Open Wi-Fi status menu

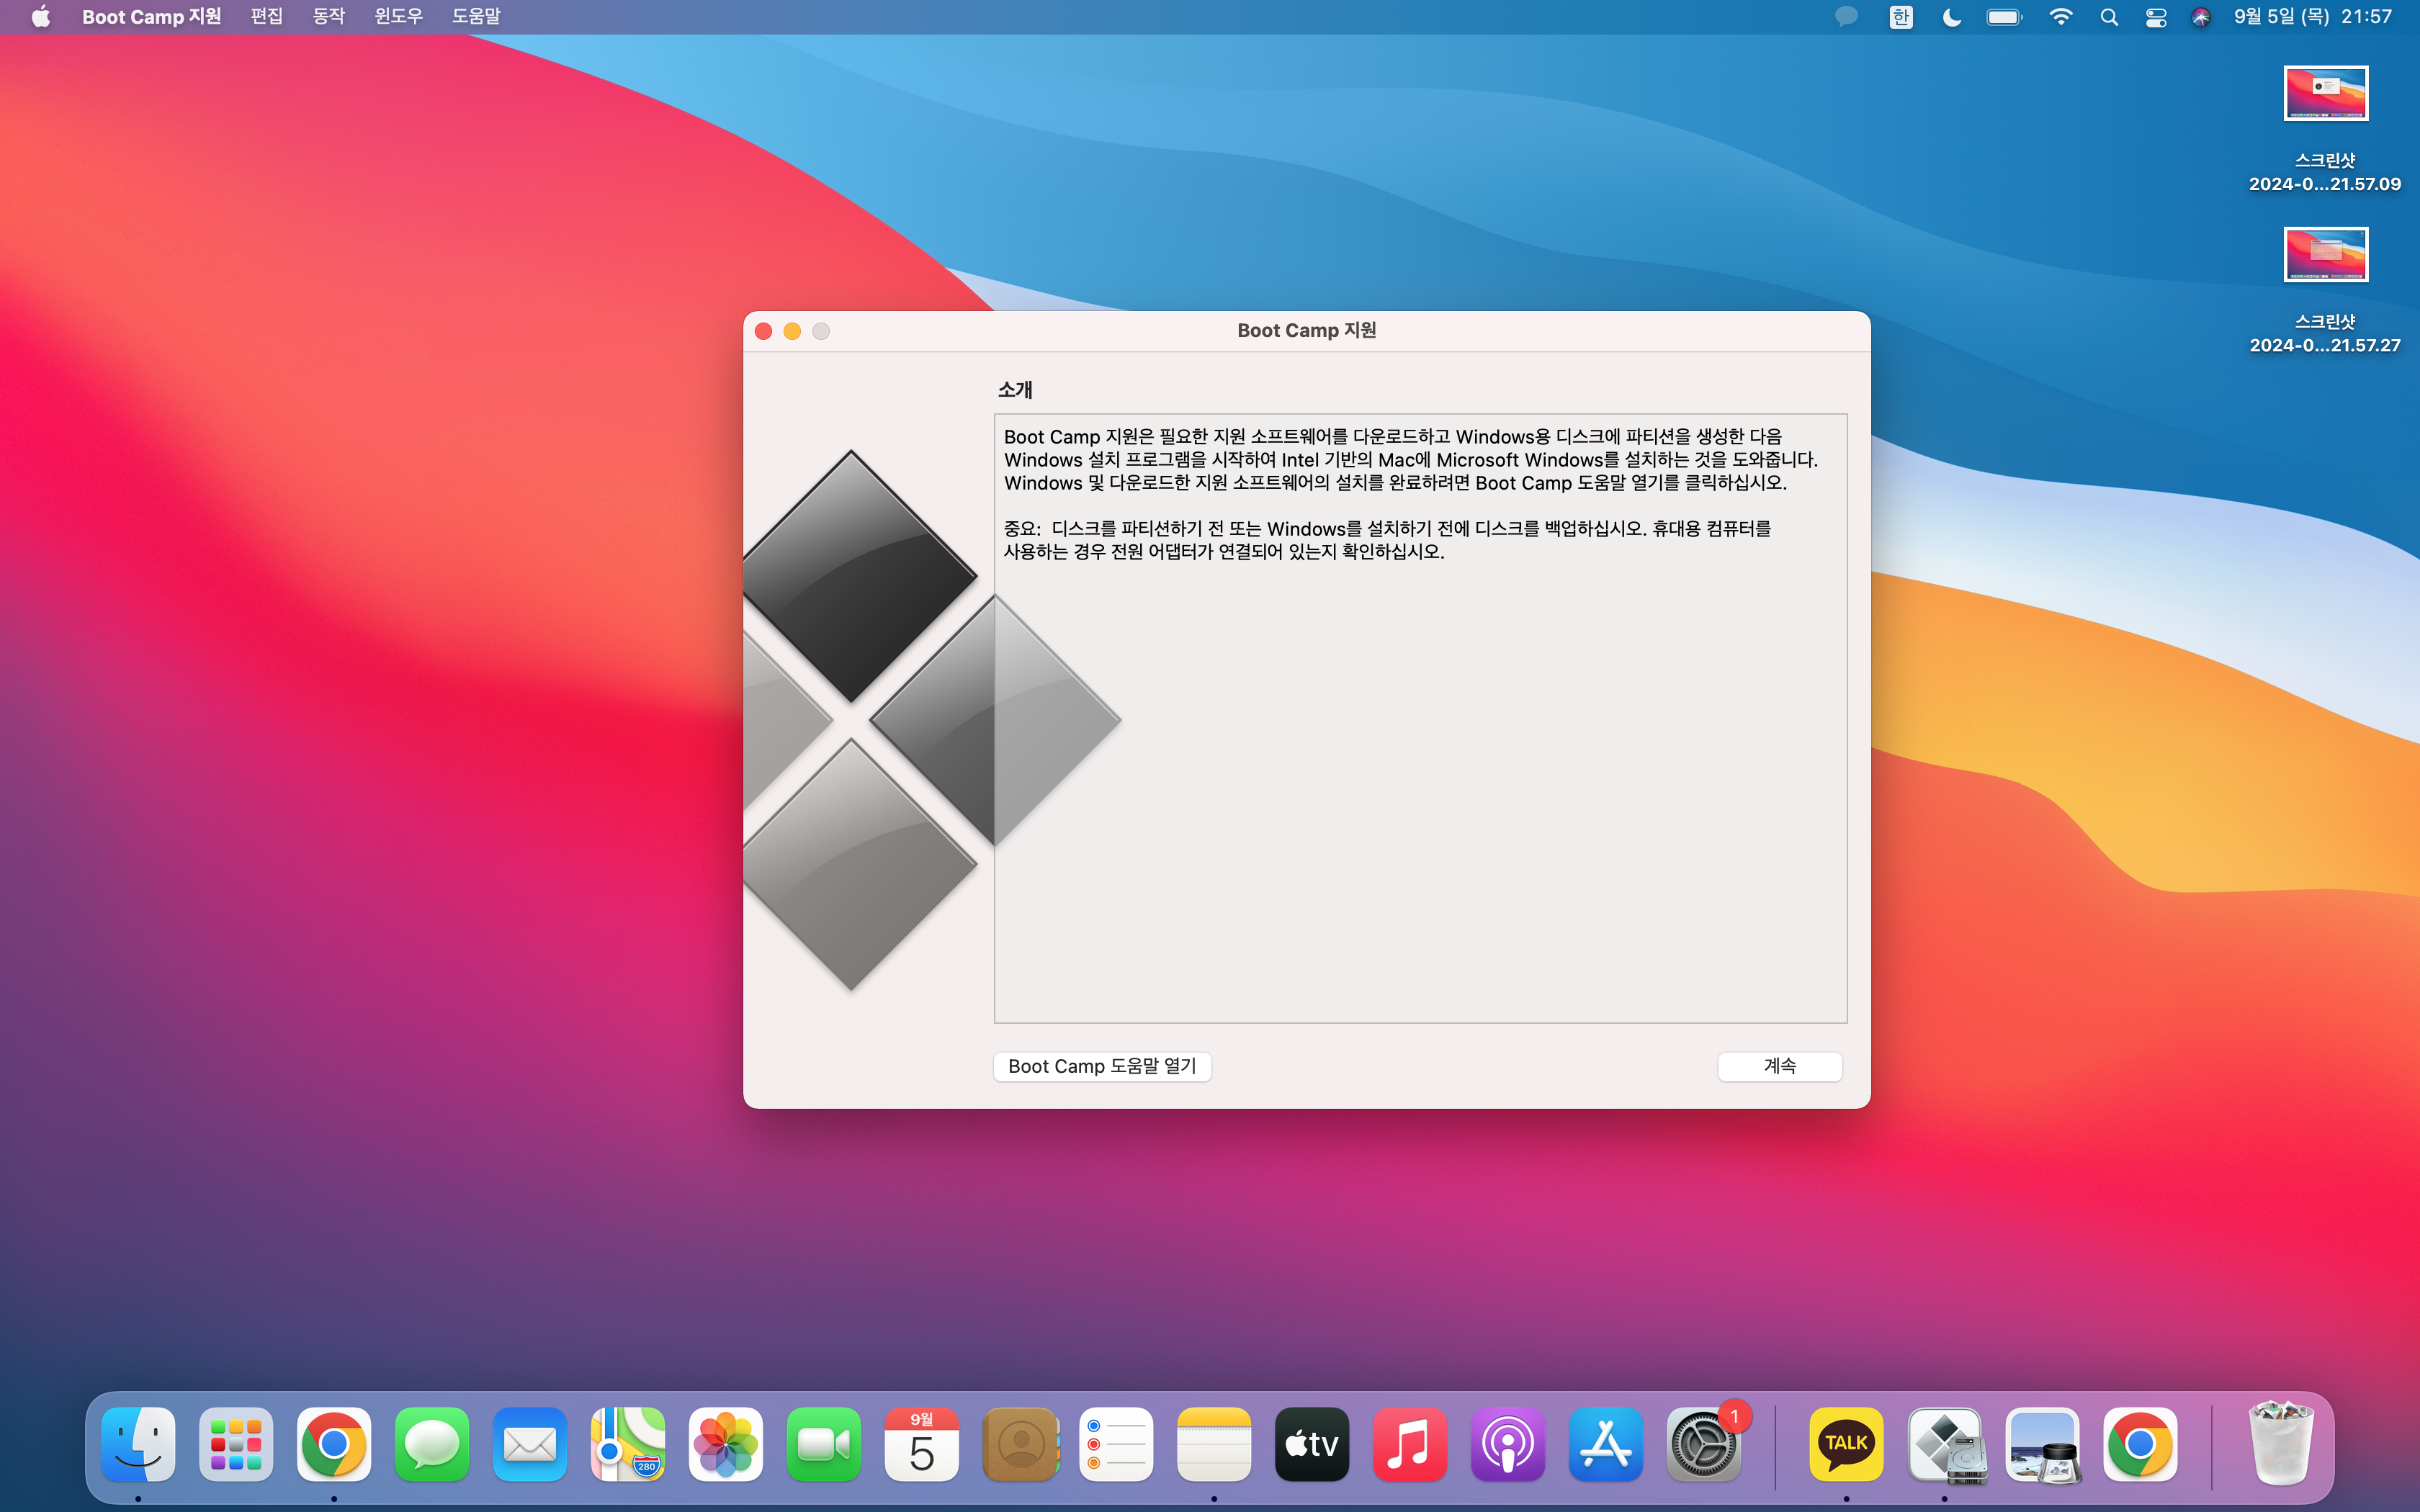coord(2060,17)
